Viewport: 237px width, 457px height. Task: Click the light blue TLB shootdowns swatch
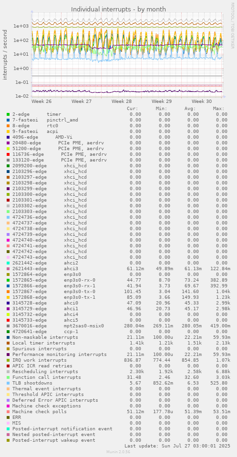pos(8,383)
